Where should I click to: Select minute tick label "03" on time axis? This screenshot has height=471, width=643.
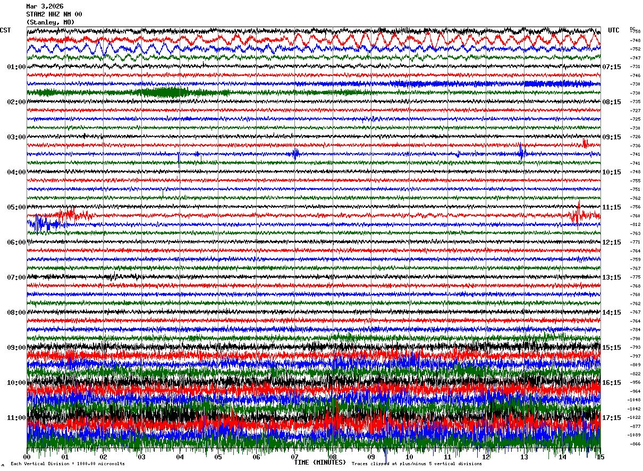141,457
